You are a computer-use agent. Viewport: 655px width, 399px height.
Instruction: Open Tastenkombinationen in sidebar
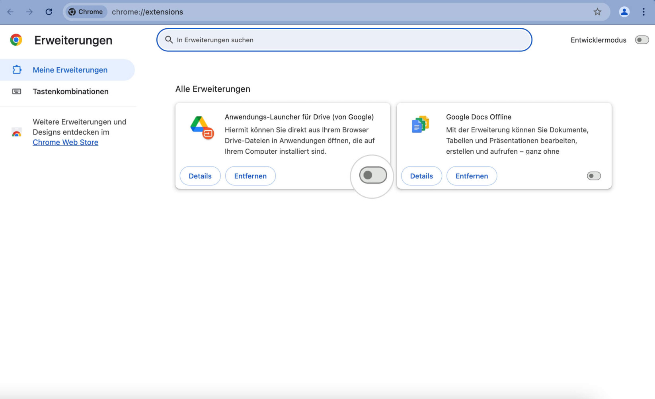coord(68,92)
